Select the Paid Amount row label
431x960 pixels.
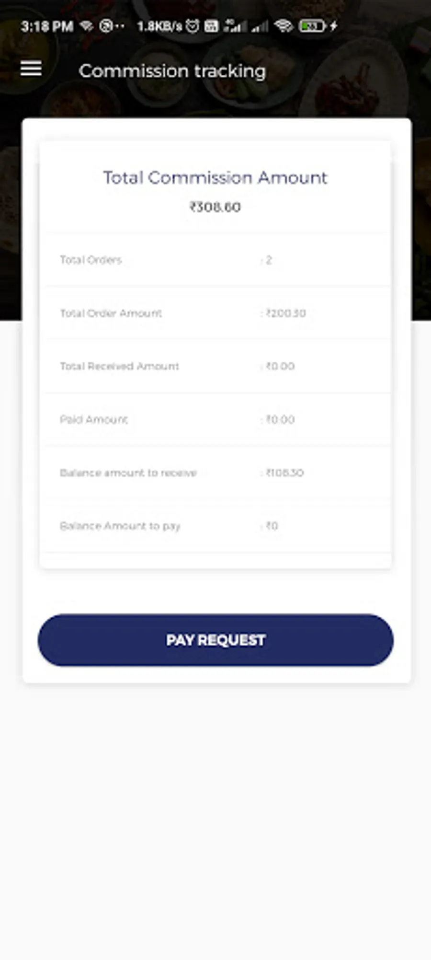[x=94, y=419]
